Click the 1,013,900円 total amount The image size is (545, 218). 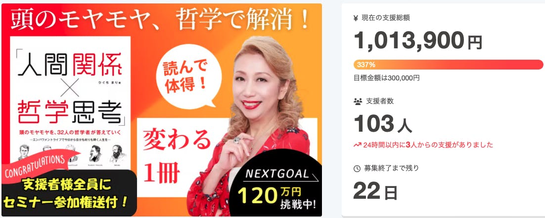[x=417, y=40]
